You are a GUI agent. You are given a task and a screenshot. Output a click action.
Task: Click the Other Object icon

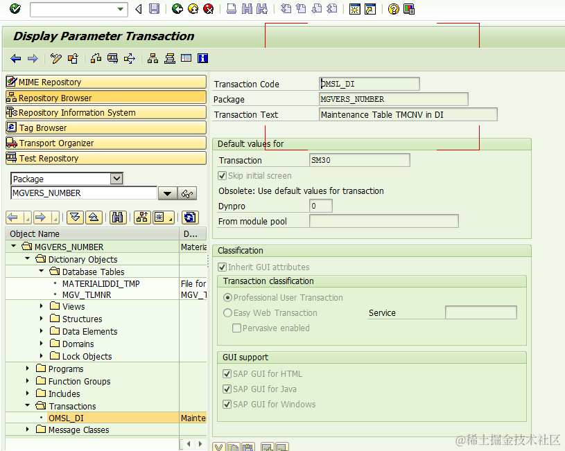[x=73, y=58]
